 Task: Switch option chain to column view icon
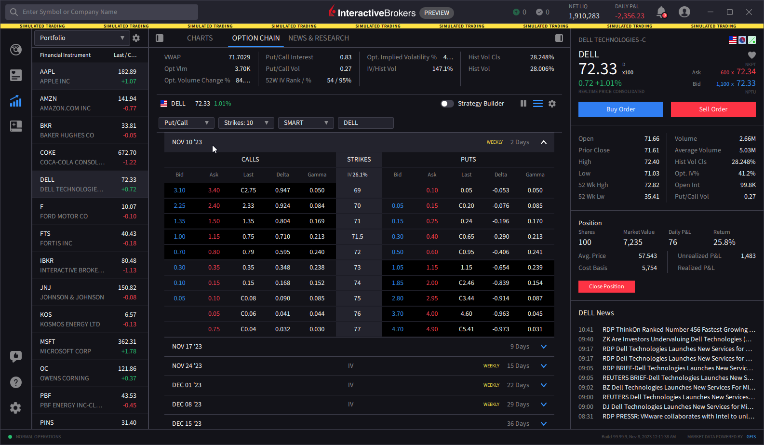523,104
